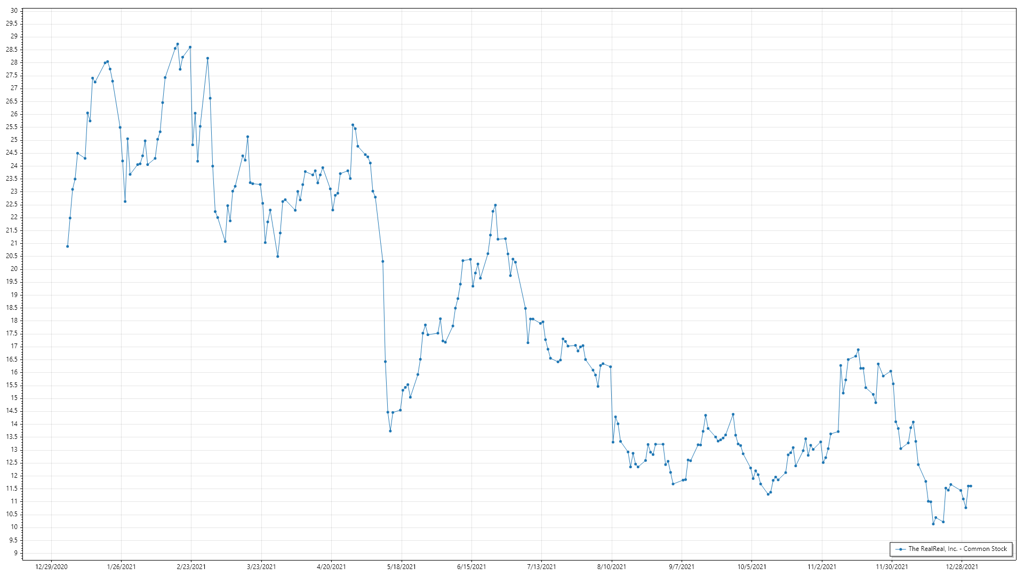Click the 2/23/2021 x-axis date label

pos(191,567)
